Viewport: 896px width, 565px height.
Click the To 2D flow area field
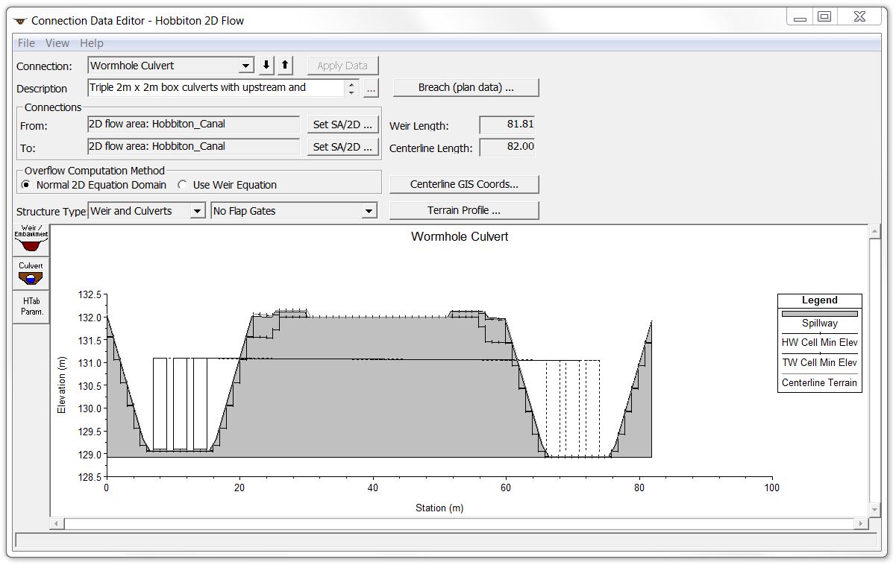coord(194,147)
